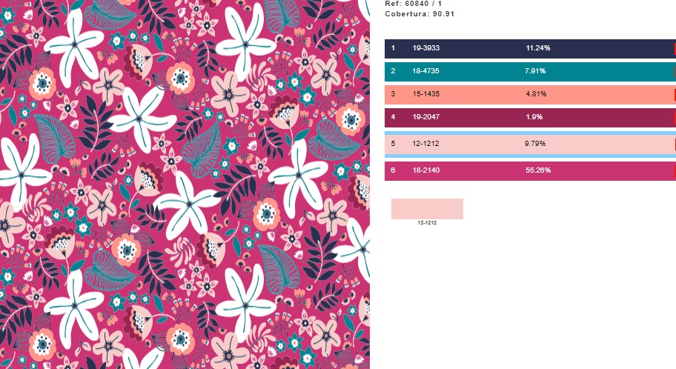Click the red marker on burgundy row
The width and height of the screenshot is (676, 369).
point(675,117)
